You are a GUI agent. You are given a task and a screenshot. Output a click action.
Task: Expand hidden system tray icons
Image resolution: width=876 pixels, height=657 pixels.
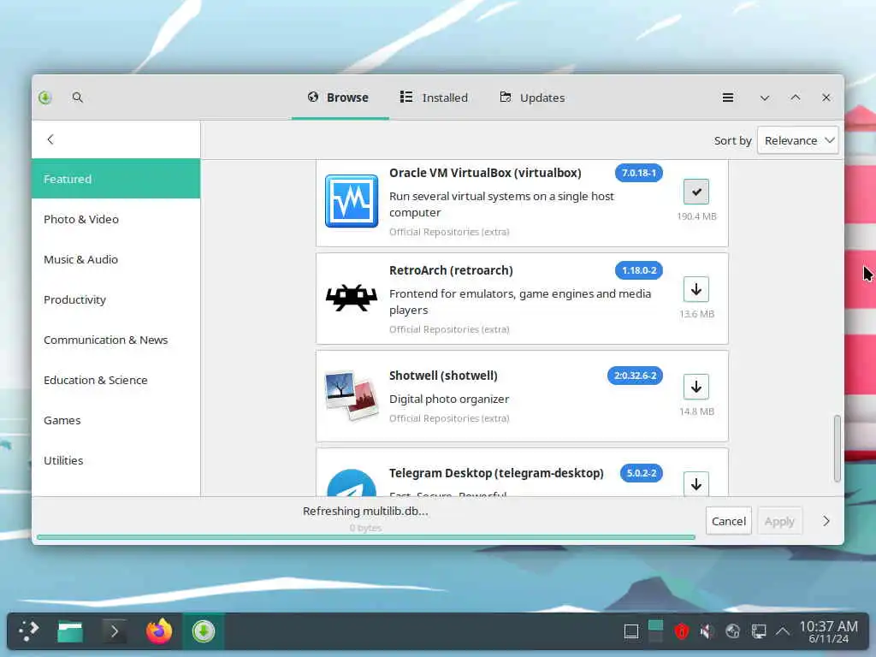coord(783,631)
